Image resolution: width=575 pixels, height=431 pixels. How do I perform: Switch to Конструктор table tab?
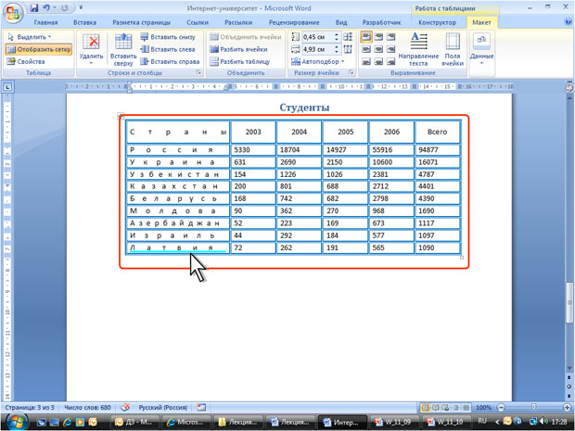[437, 23]
